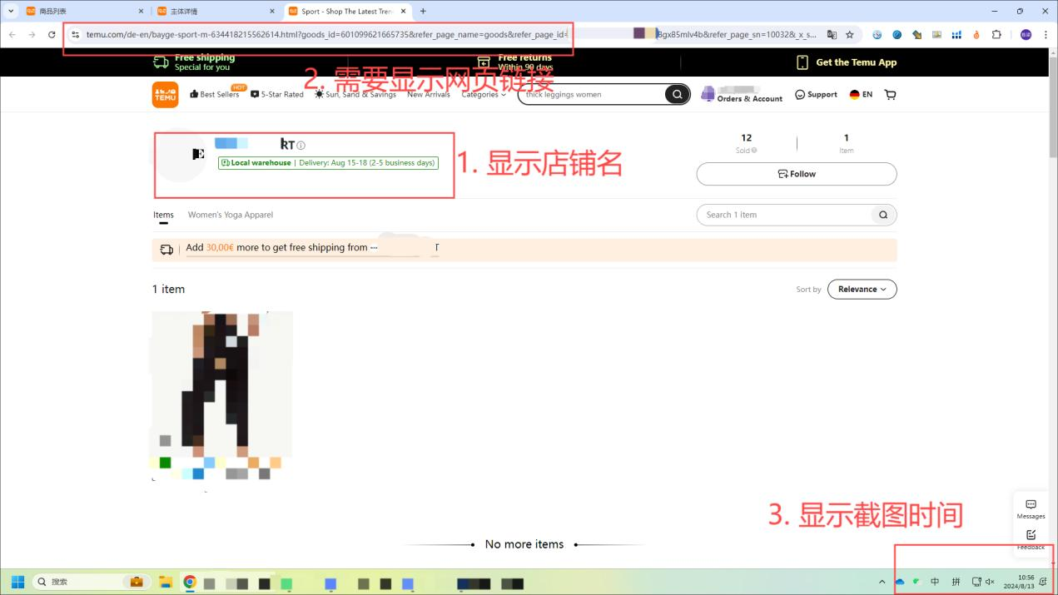Click the Google Translate icon in address bar

tap(832, 35)
